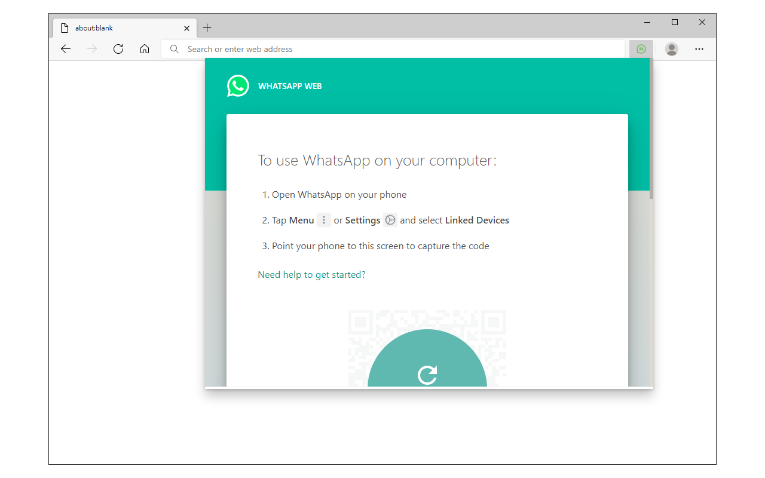Close the about:blank tab

pyautogui.click(x=186, y=28)
